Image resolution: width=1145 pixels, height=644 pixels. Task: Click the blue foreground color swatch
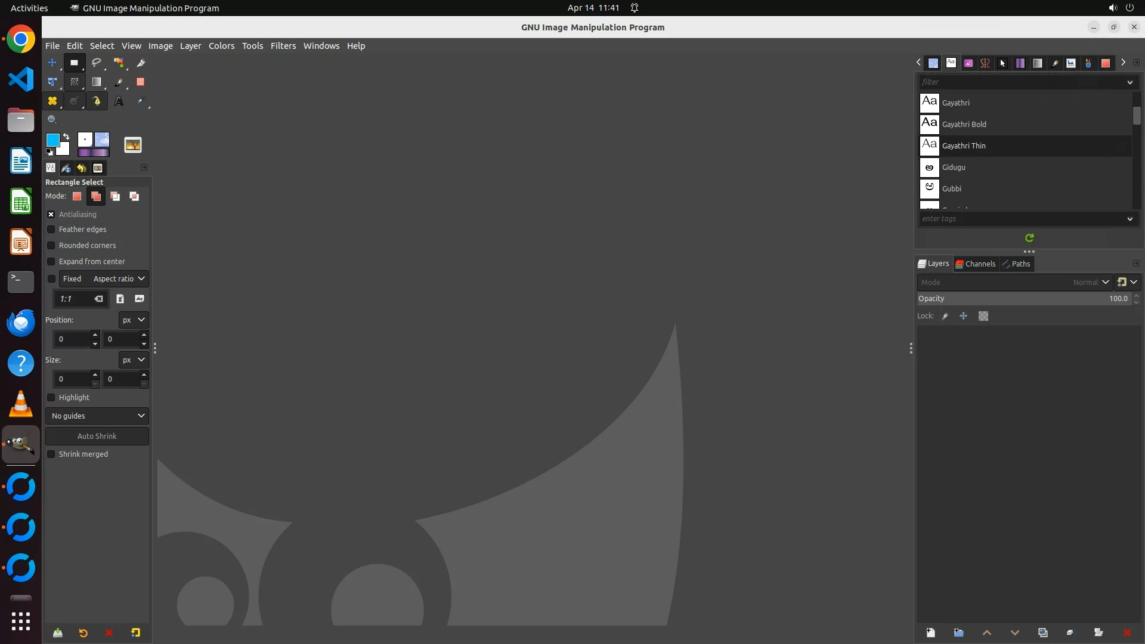(x=52, y=140)
